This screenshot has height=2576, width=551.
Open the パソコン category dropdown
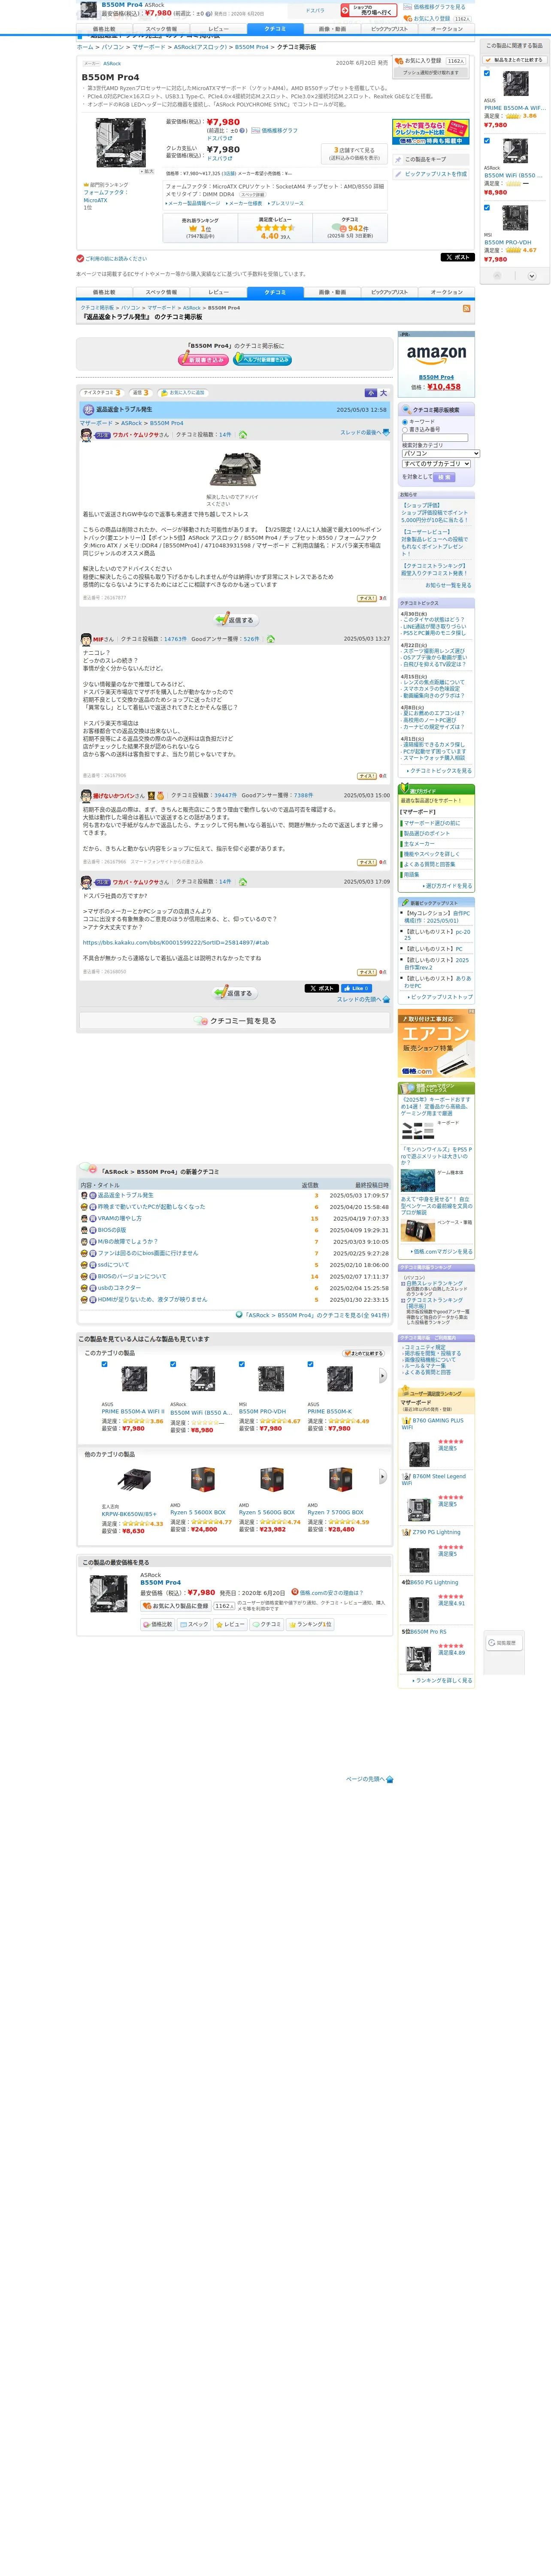pyautogui.click(x=441, y=454)
